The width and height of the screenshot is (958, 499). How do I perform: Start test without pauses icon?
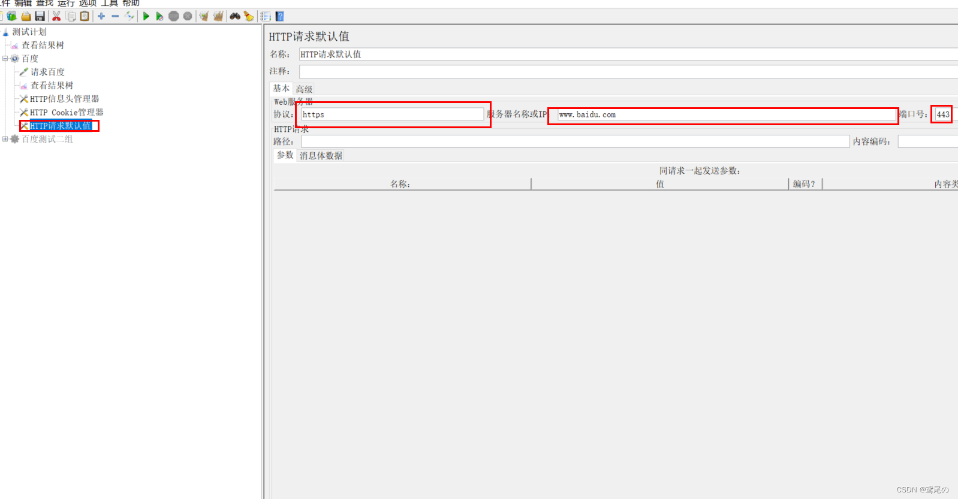click(x=159, y=16)
